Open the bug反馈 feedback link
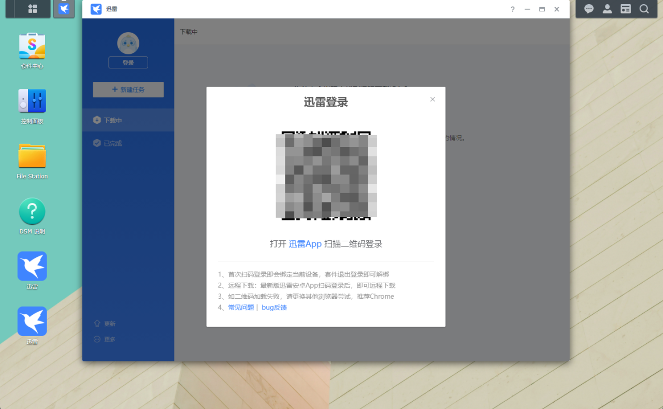 tap(273, 307)
